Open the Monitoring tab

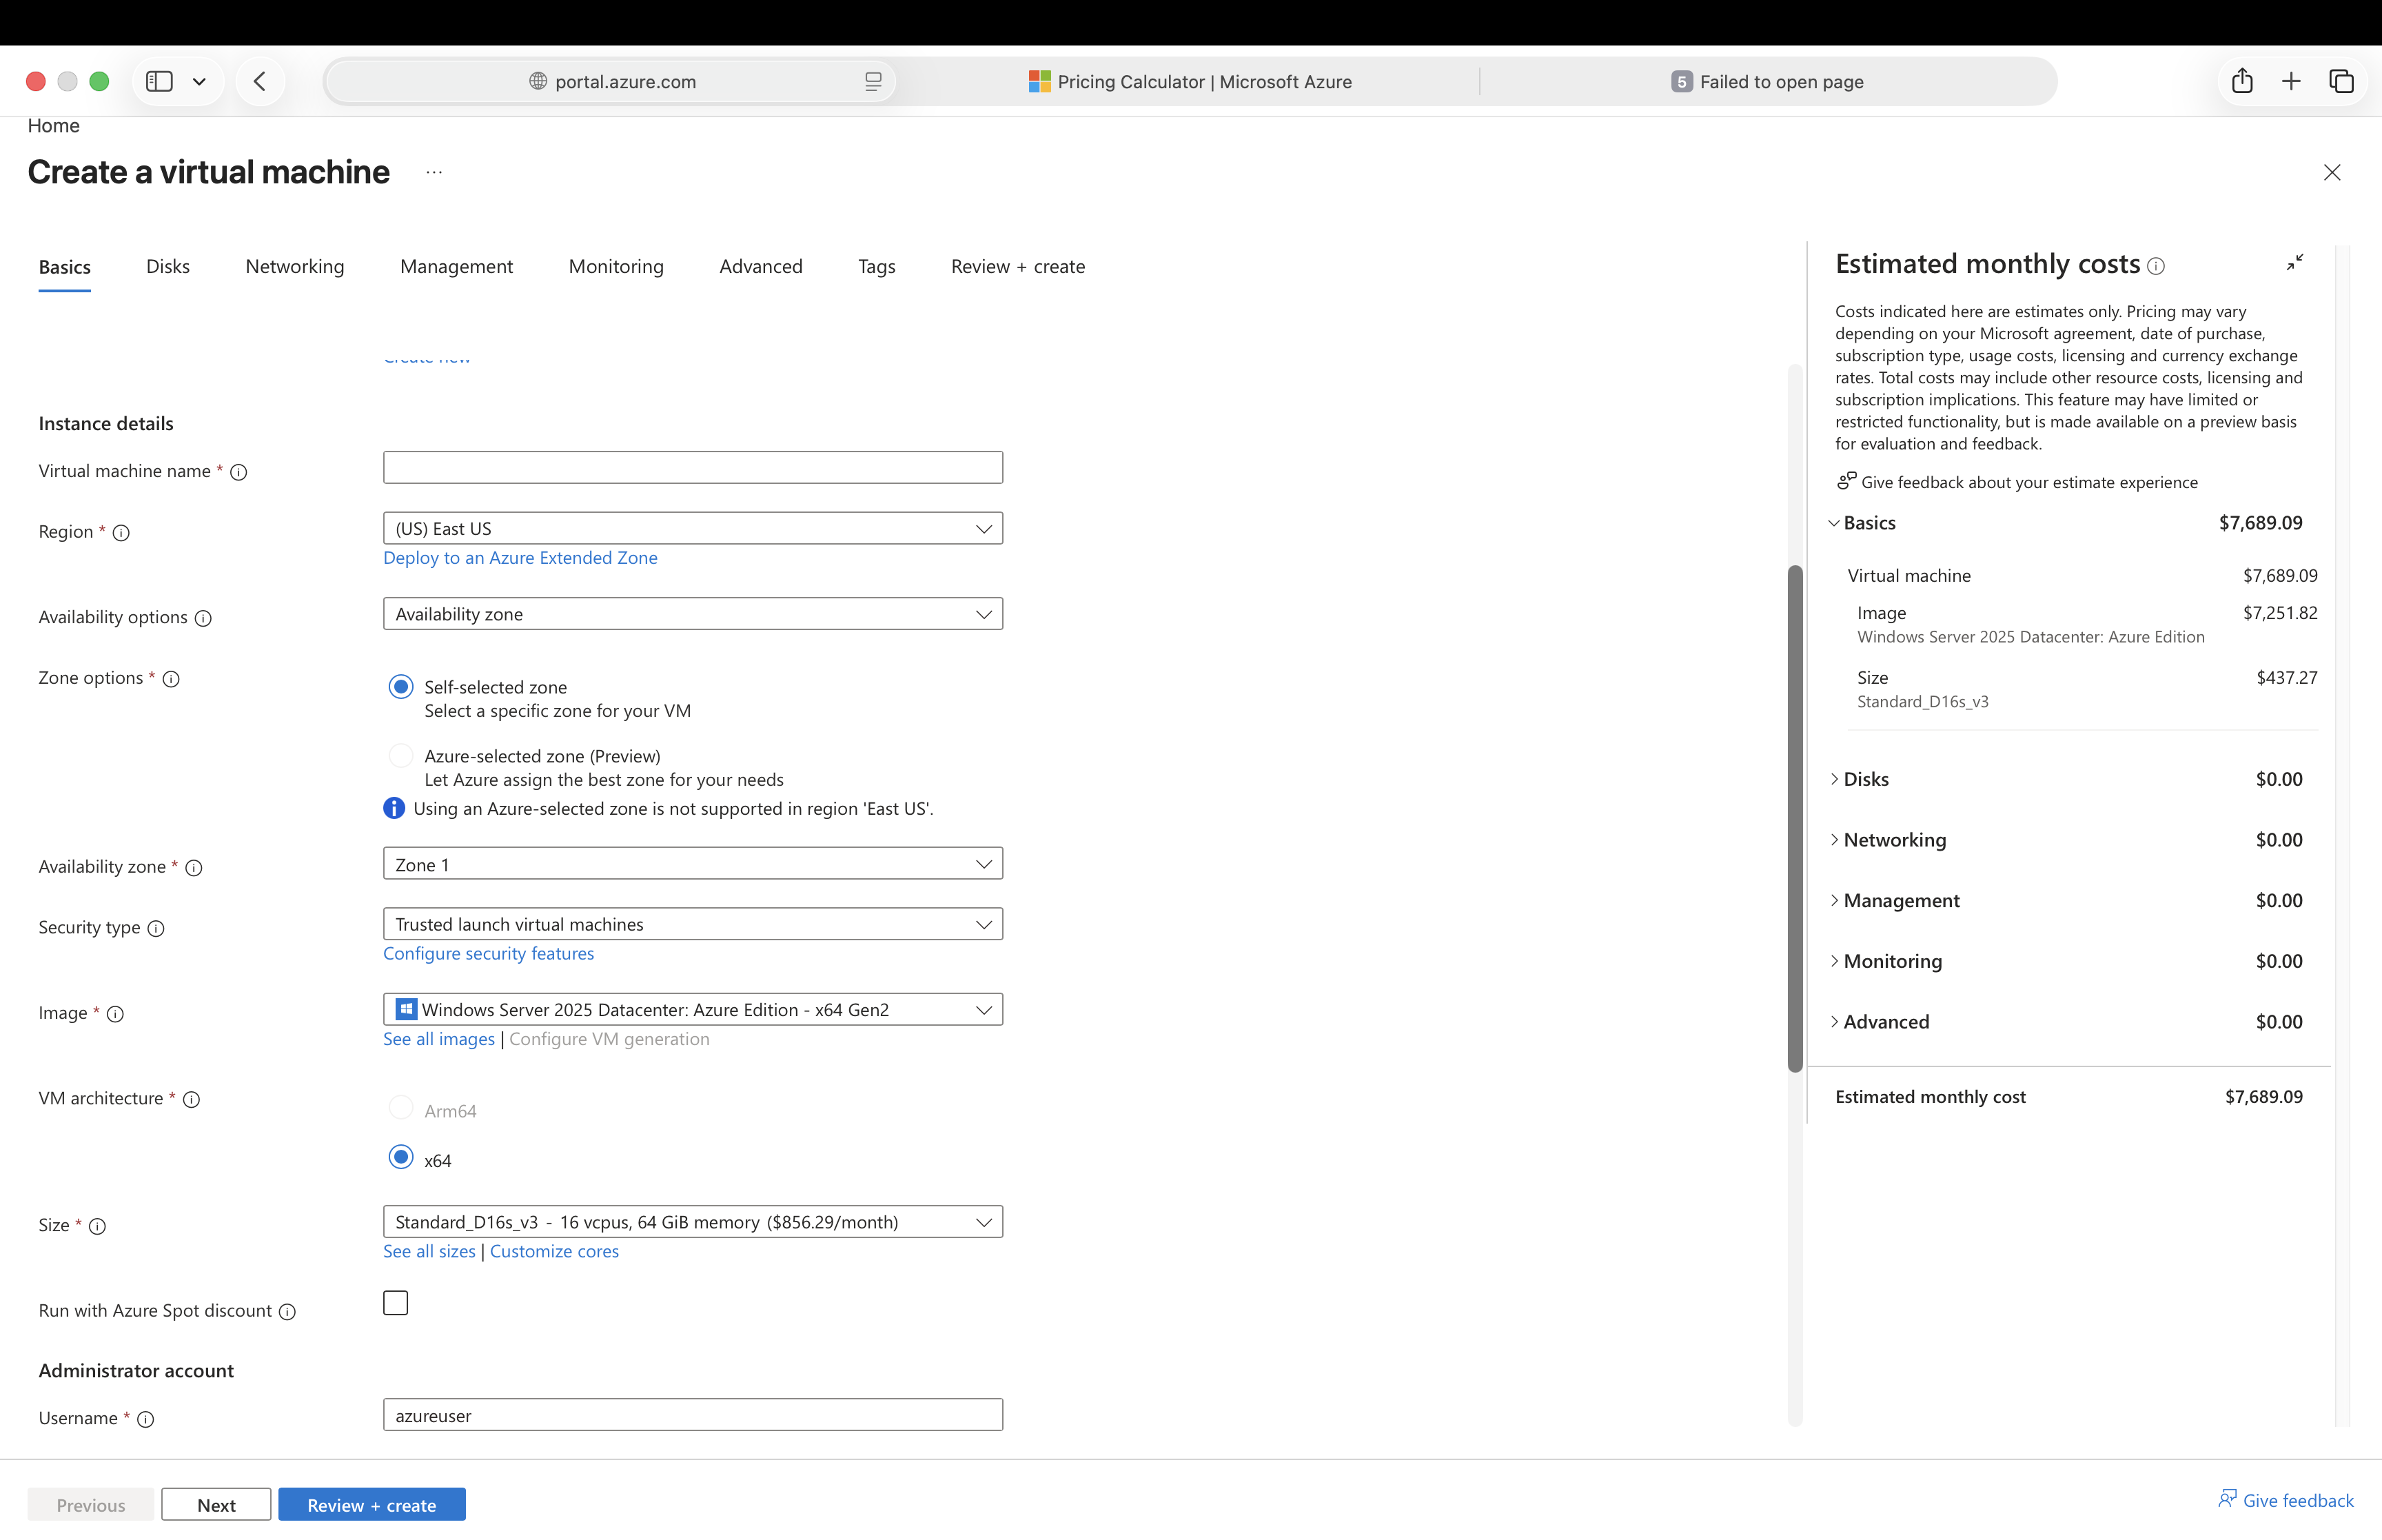pyautogui.click(x=615, y=266)
